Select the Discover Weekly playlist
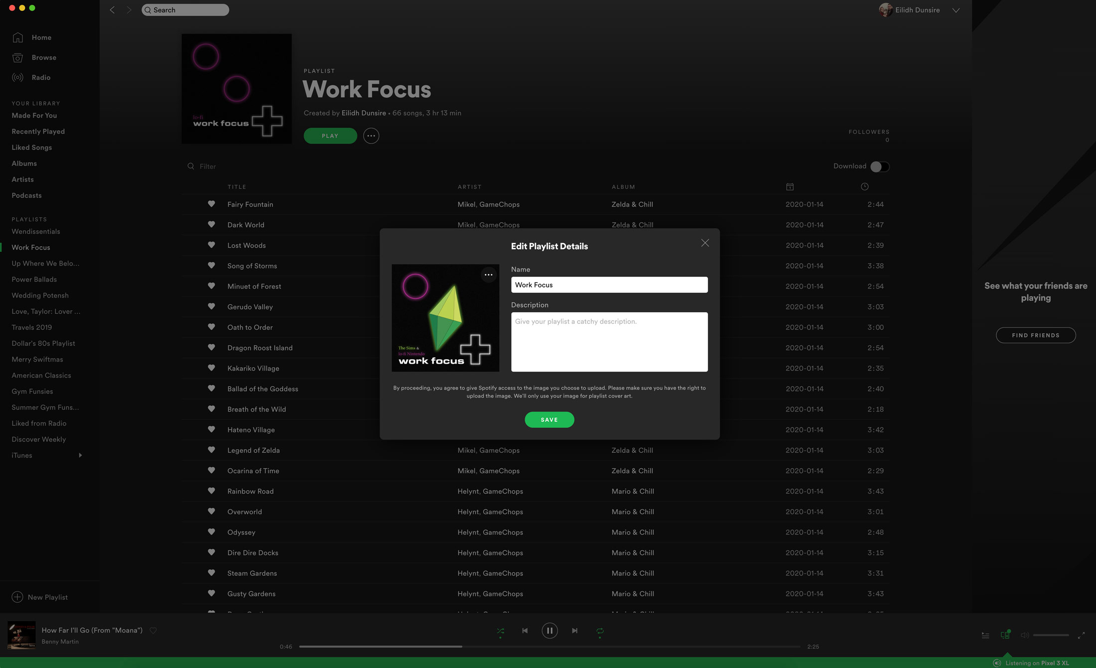This screenshot has height=668, width=1096. [x=39, y=439]
